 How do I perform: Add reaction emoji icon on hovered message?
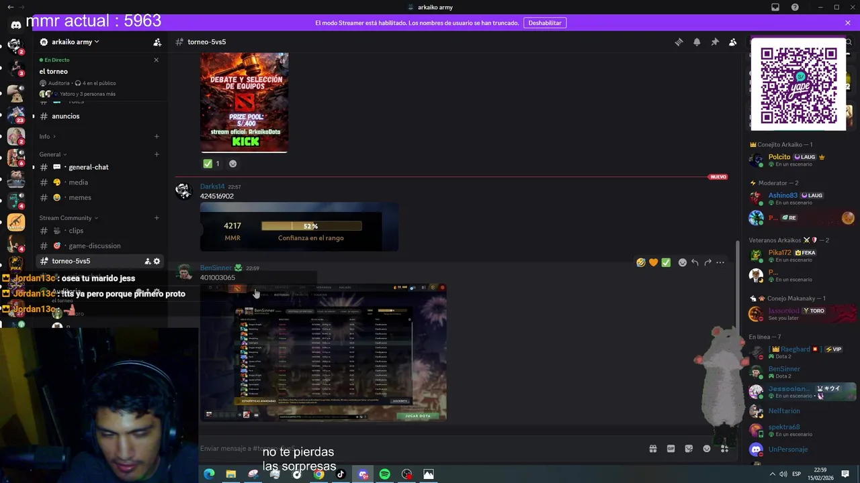point(682,262)
